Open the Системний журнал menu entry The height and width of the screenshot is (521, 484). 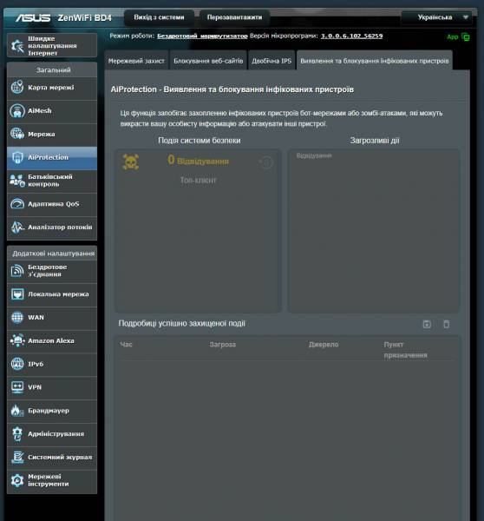(52, 458)
